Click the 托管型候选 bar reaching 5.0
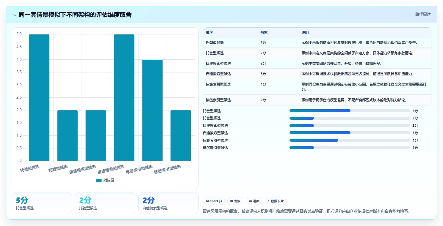 (x=39, y=98)
